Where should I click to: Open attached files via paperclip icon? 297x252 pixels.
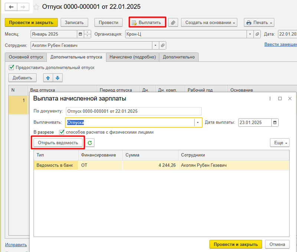point(173,23)
